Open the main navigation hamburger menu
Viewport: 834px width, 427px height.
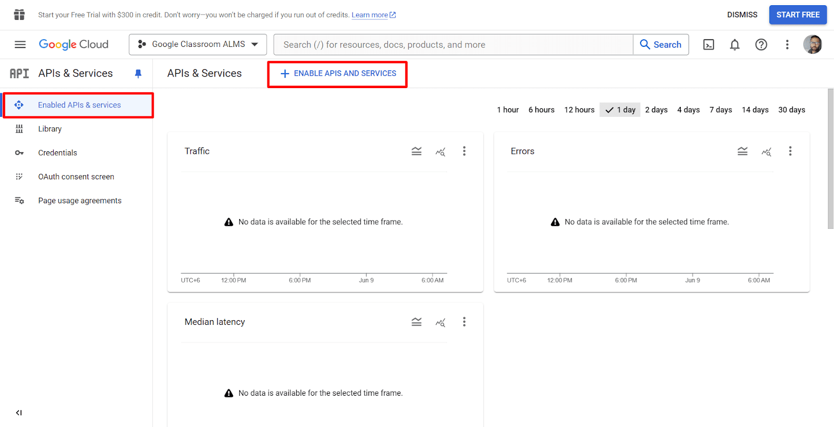(20, 44)
